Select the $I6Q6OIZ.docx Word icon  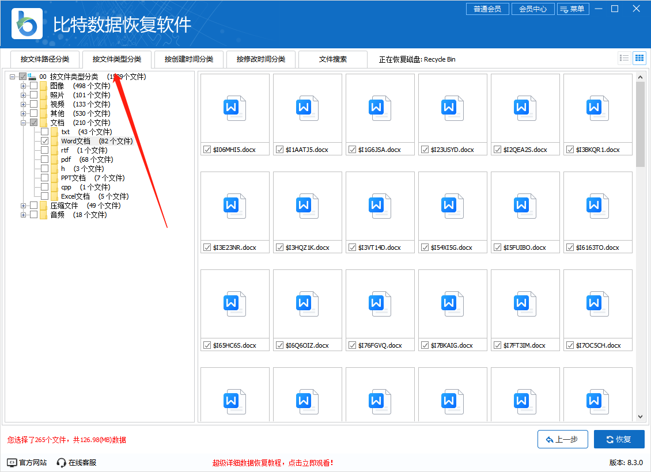pos(308,304)
